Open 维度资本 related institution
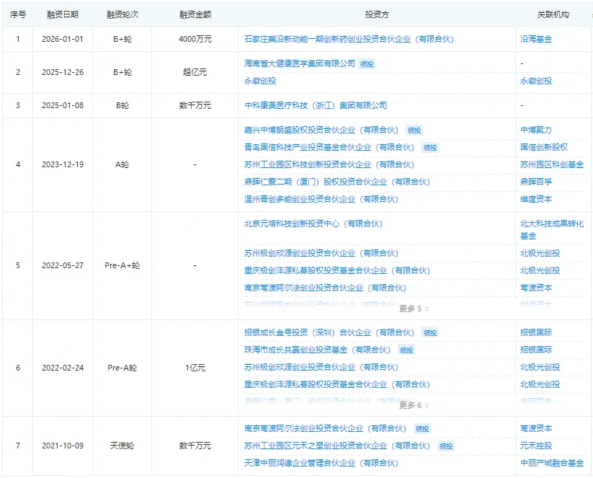This screenshot has width=593, height=478. pyautogui.click(x=536, y=199)
